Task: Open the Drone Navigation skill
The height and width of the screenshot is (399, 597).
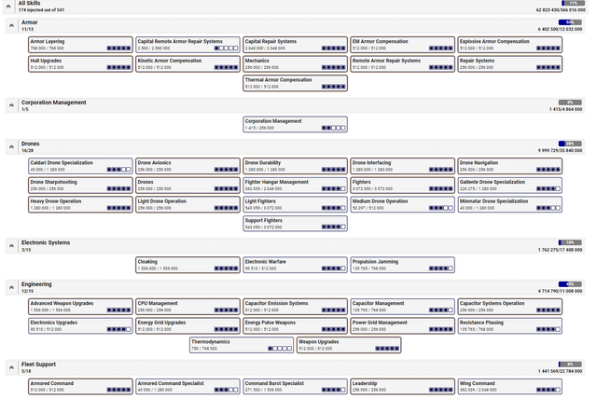Action: pos(510,166)
